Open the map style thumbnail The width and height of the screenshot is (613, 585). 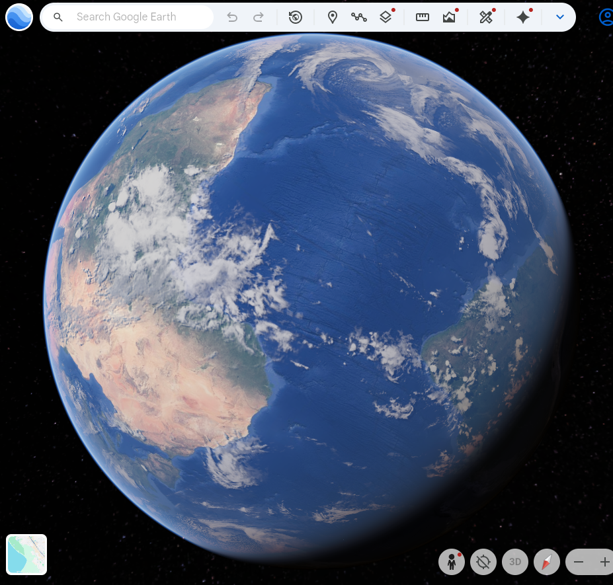pyautogui.click(x=26, y=555)
